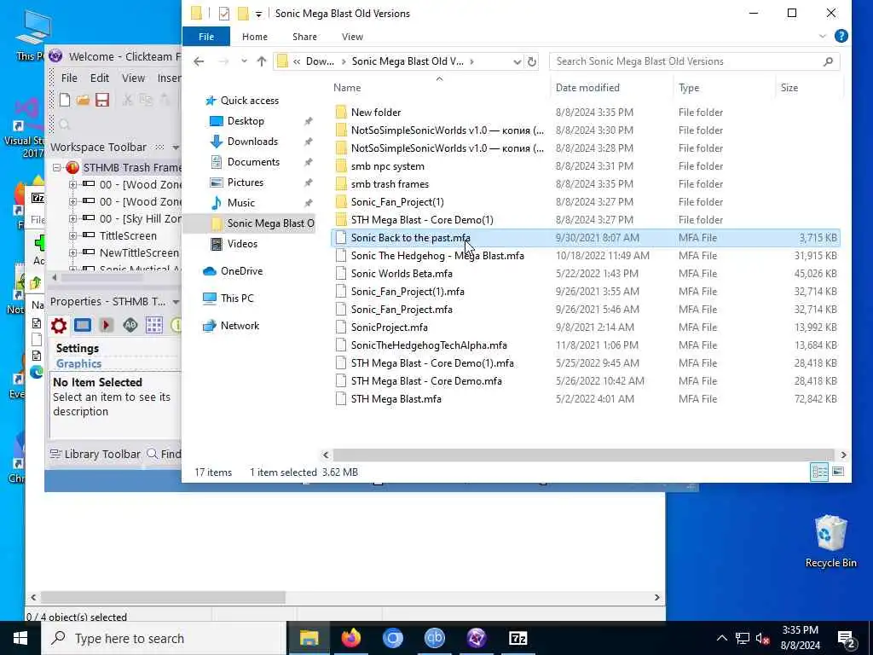Click the Save floppy icon in Clickteam toolbar
873x655 pixels.
102,100
